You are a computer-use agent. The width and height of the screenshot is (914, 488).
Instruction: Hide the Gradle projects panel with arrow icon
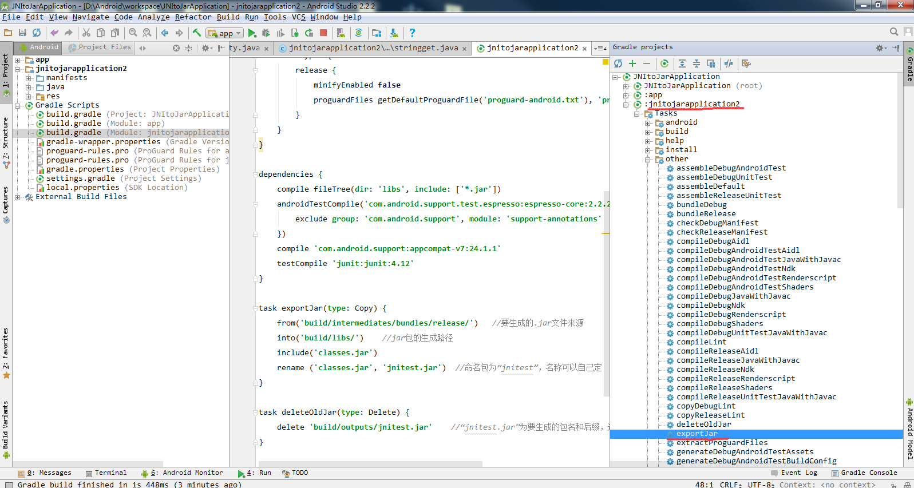coord(896,48)
